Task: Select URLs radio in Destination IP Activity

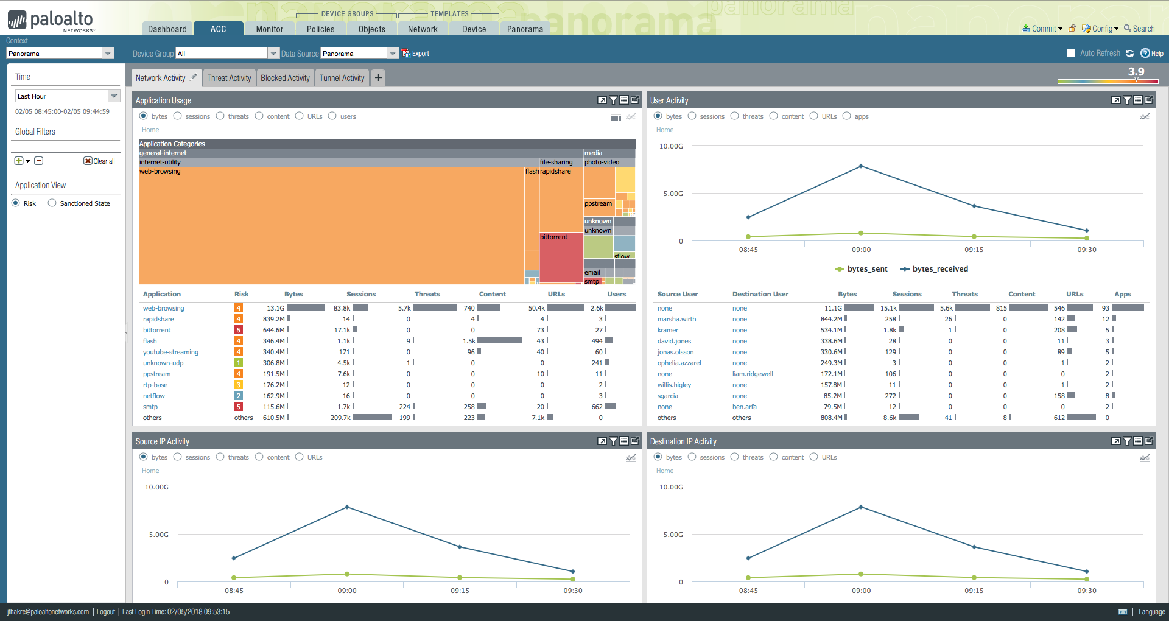Action: tap(814, 457)
